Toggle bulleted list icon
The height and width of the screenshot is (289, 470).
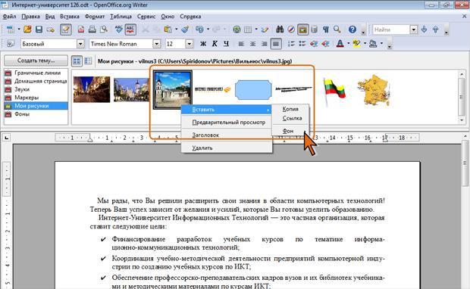tap(302, 44)
